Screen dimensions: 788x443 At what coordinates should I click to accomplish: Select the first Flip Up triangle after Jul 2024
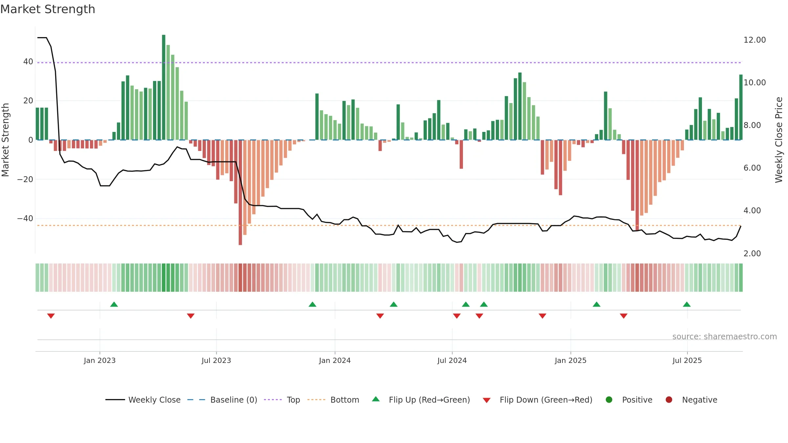466,304
